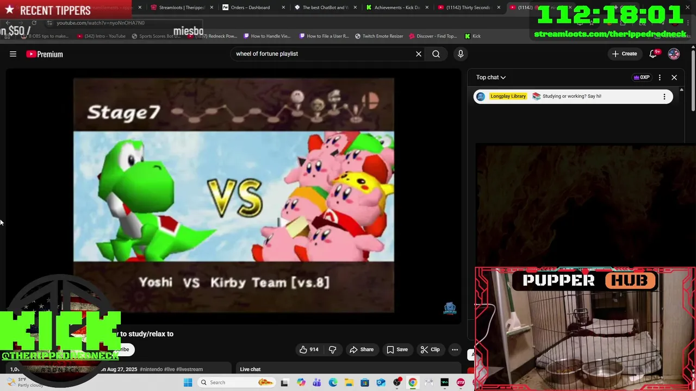The height and width of the screenshot is (391, 696).
Task: Click the channel watermark on the video
Action: coord(450,308)
